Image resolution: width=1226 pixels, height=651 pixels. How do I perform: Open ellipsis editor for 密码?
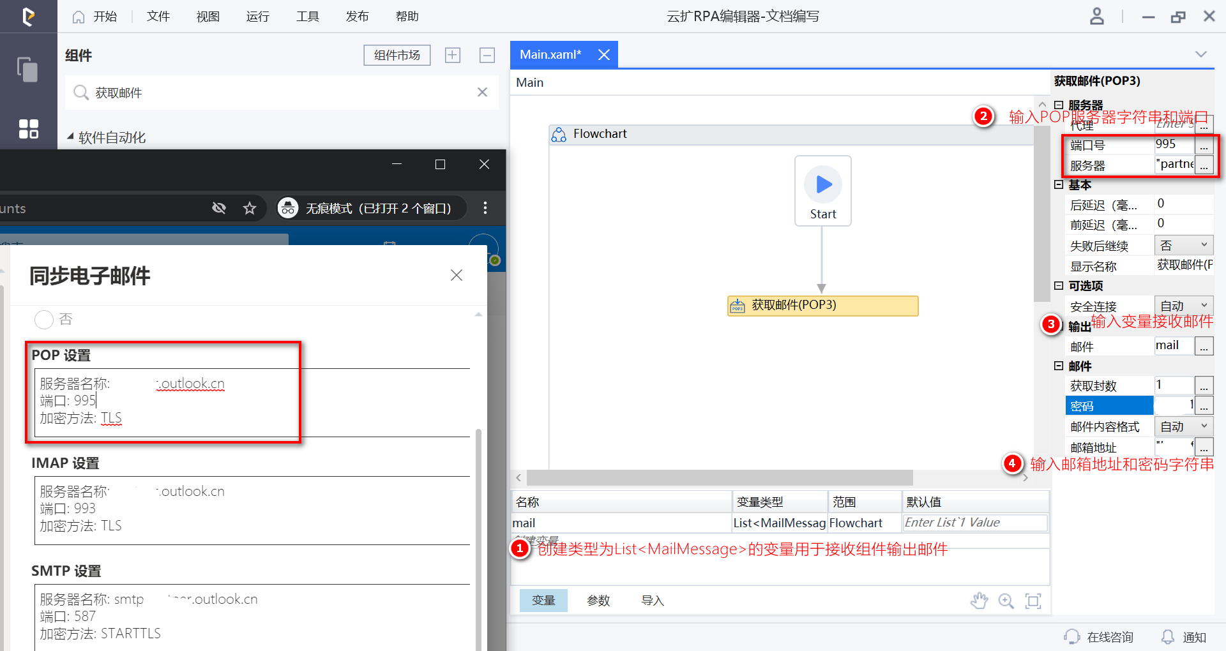tap(1204, 406)
